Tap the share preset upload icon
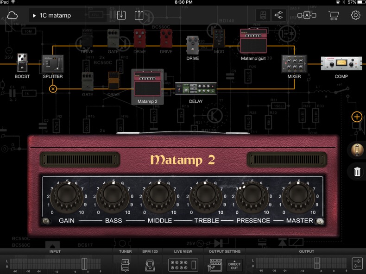The image size is (366, 274). point(139,15)
